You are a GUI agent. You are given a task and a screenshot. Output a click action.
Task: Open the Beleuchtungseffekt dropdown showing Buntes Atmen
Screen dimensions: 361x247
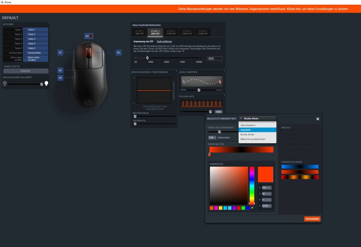coord(257,119)
